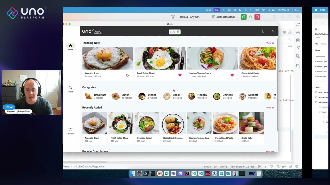Click the hot reload flame icon in Chefs toolbar
330x185 pixels.
pos(174,32)
